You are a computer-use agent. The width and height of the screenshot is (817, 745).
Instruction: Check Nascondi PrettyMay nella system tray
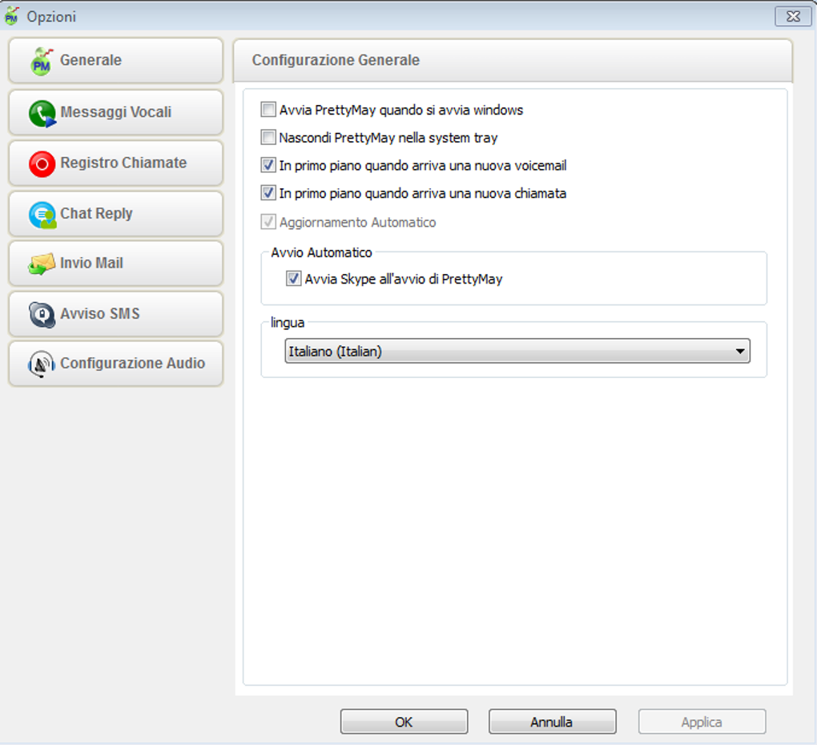tap(268, 137)
